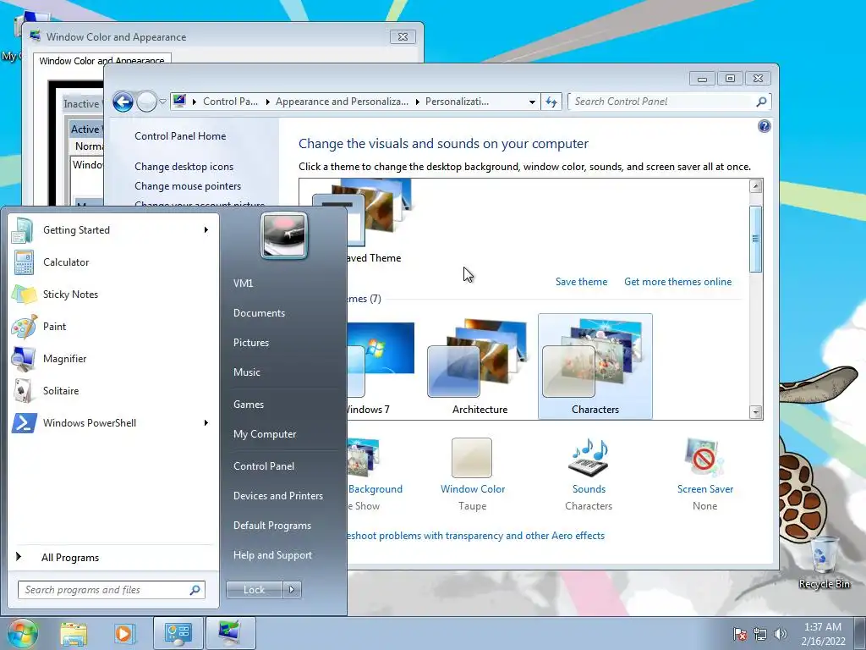Open Default Programs from Start menu
Screen dimensions: 866x650
pyautogui.click(x=272, y=526)
